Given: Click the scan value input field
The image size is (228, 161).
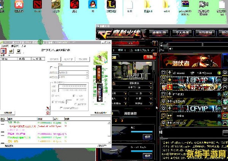Looking at the screenshot, I should click(x=73, y=68).
